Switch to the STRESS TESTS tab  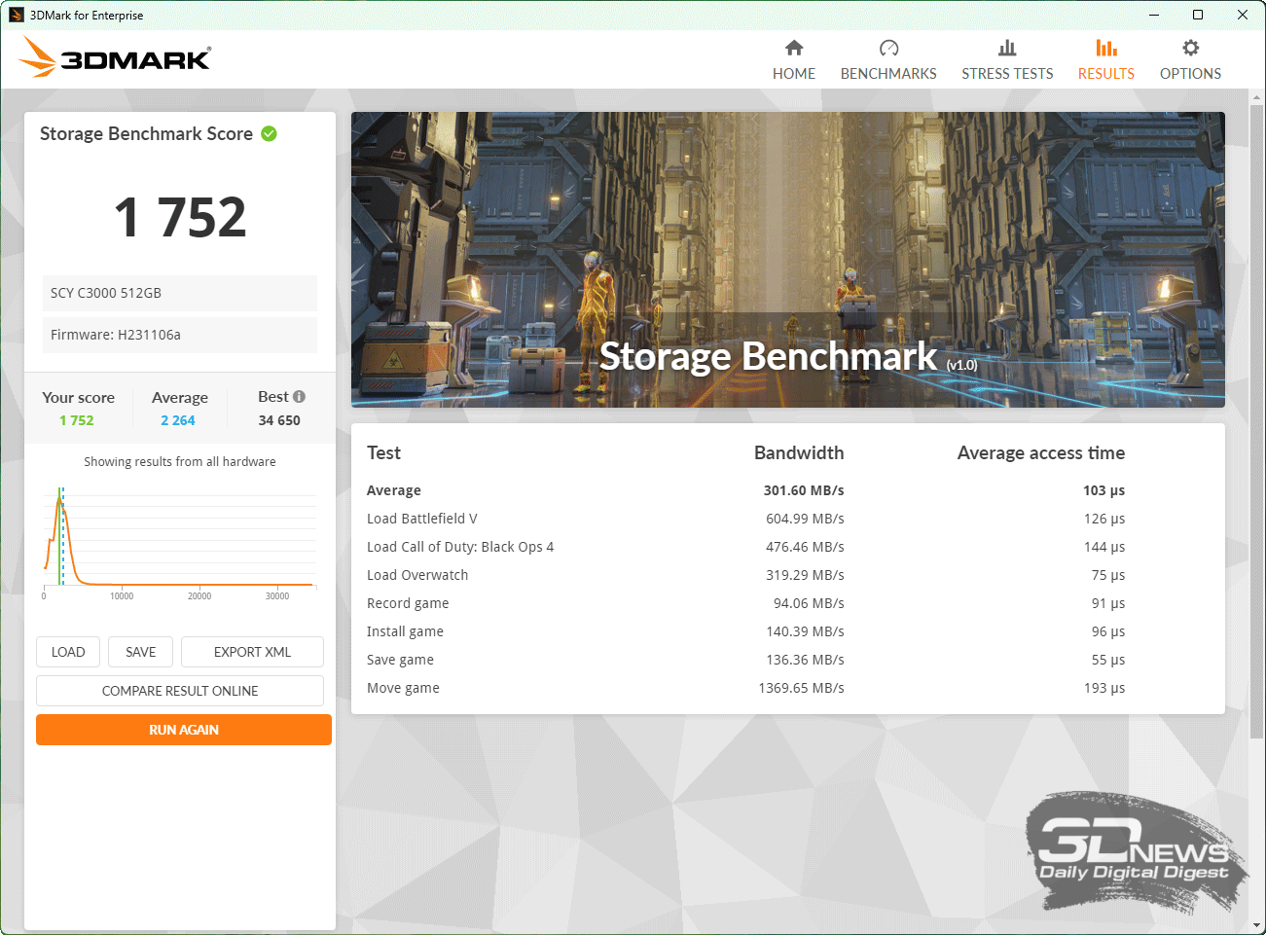pyautogui.click(x=1007, y=73)
